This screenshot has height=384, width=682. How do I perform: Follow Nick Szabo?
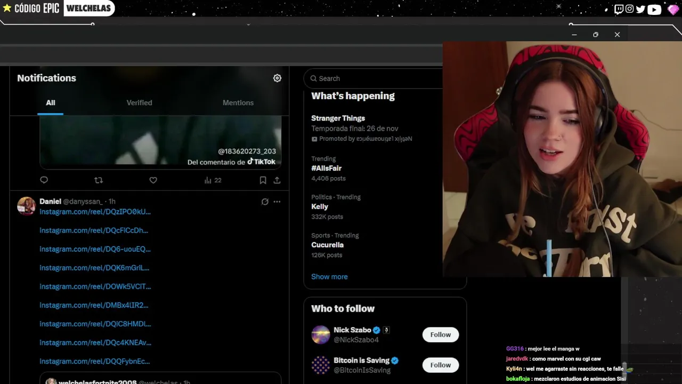pyautogui.click(x=441, y=334)
